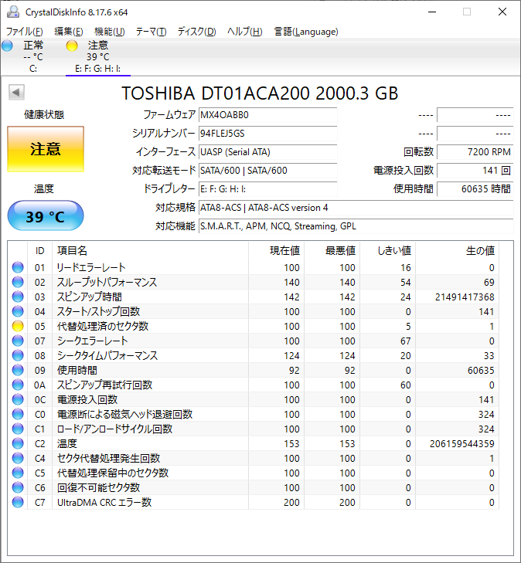Open the テーマ(T) menu
Screen dimensions: 521x563
(x=151, y=32)
